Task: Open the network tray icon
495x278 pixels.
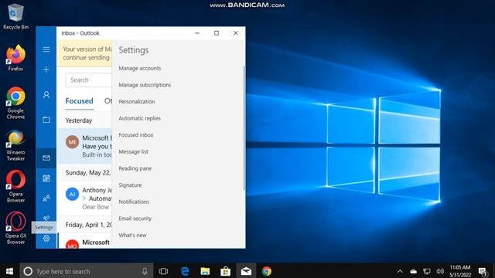Action: click(427, 271)
